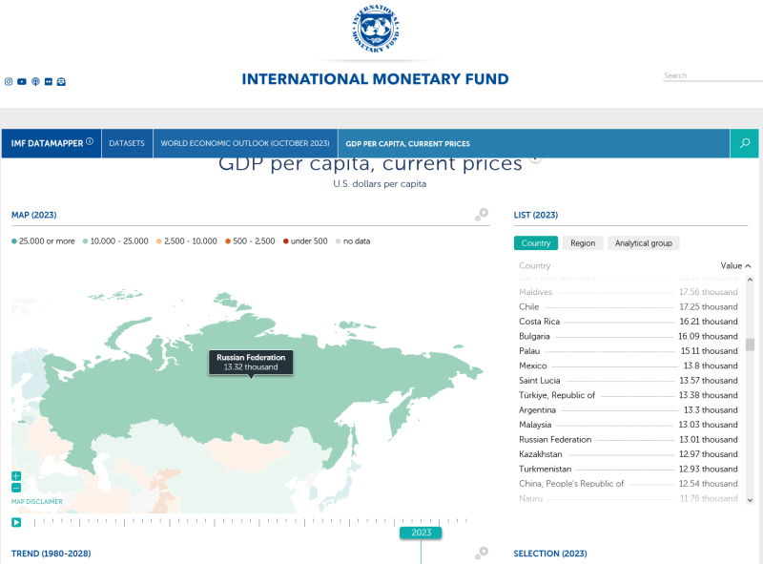Toggle the '500 - 2,500' legend entry
The image size is (763, 564).
click(x=250, y=241)
